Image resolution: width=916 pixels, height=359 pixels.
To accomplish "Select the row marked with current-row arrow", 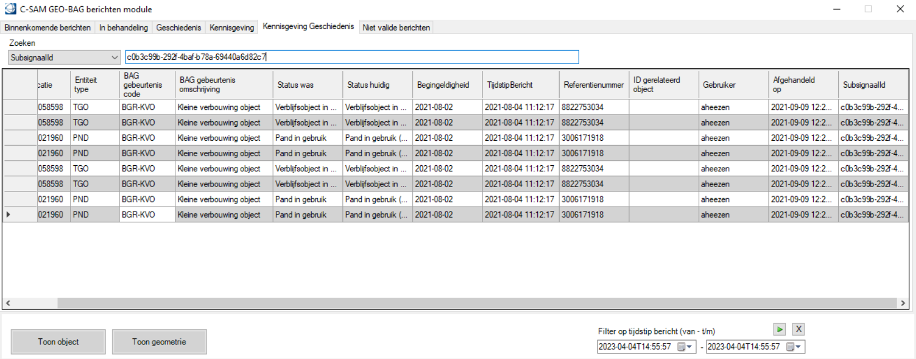I will pyautogui.click(x=455, y=214).
